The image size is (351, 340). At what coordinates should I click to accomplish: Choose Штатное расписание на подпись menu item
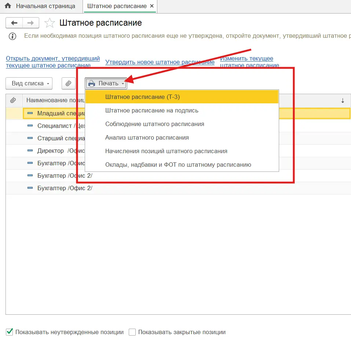click(x=151, y=111)
